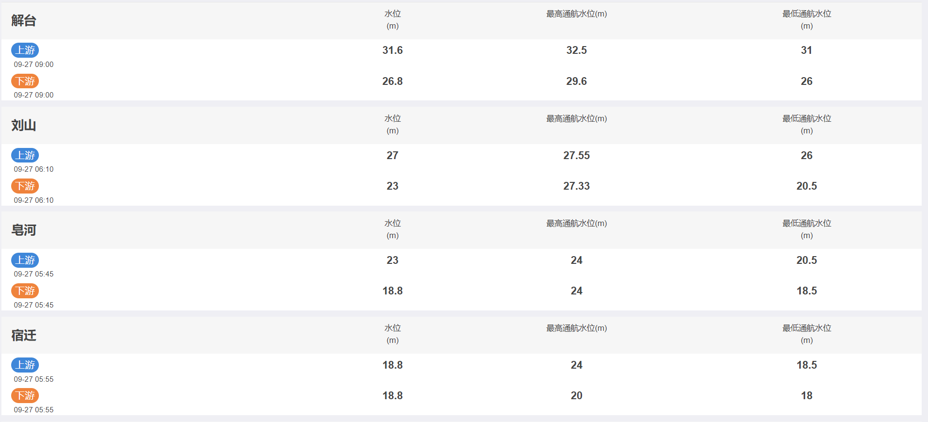Click the 宿迁 station heading
The height and width of the screenshot is (422, 928).
24,335
